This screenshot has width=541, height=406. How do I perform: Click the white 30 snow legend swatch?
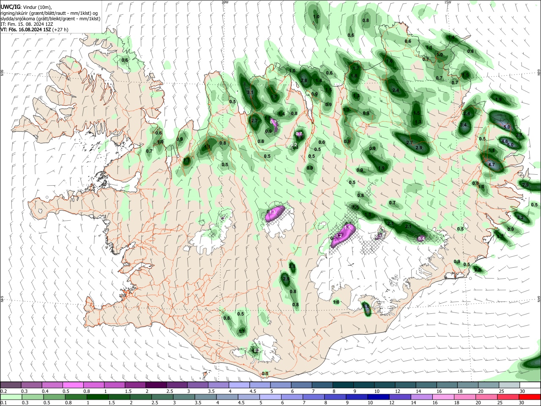[x=530, y=385]
